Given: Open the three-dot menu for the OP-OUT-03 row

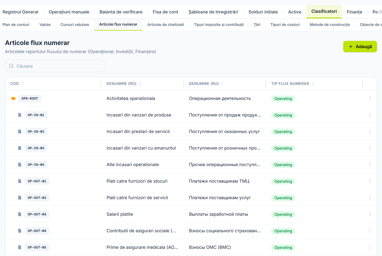Looking at the screenshot, I should (370, 214).
